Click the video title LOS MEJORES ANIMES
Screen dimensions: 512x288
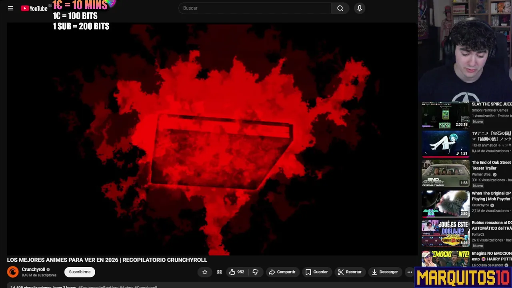(107, 260)
